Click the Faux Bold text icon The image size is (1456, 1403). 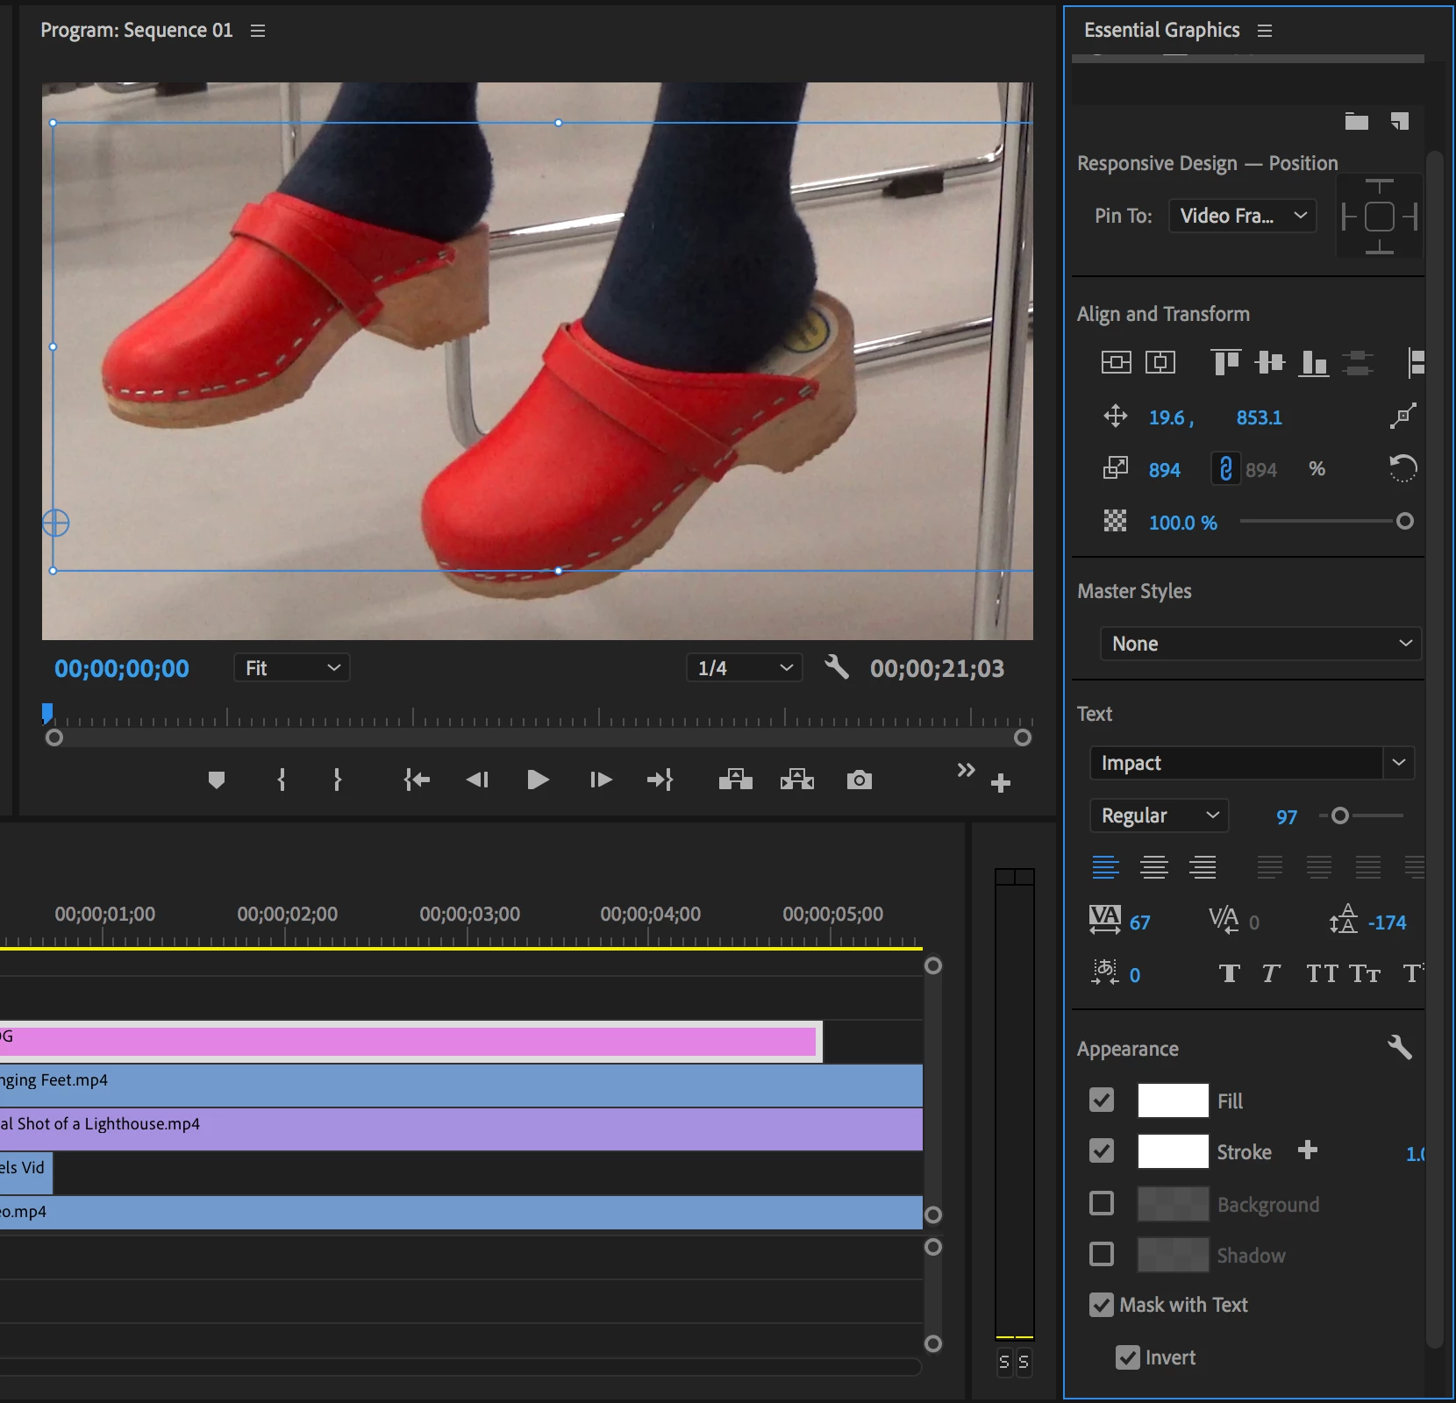point(1229,973)
